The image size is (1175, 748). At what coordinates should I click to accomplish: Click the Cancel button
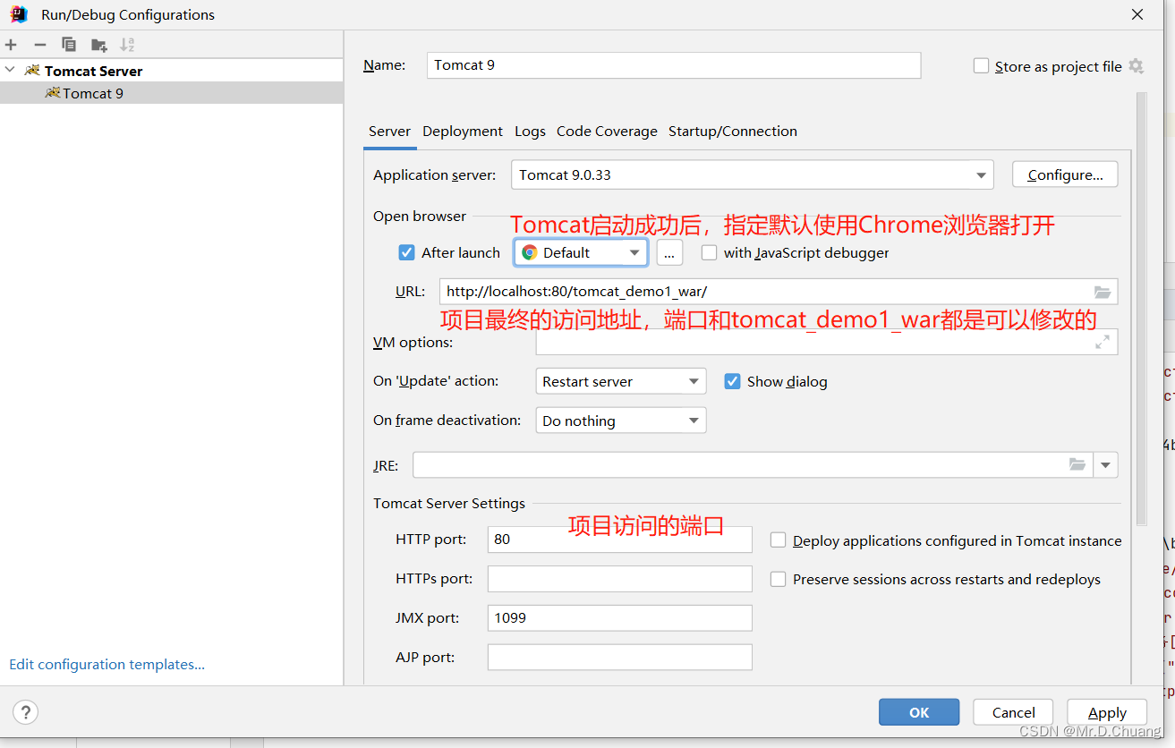point(1014,712)
